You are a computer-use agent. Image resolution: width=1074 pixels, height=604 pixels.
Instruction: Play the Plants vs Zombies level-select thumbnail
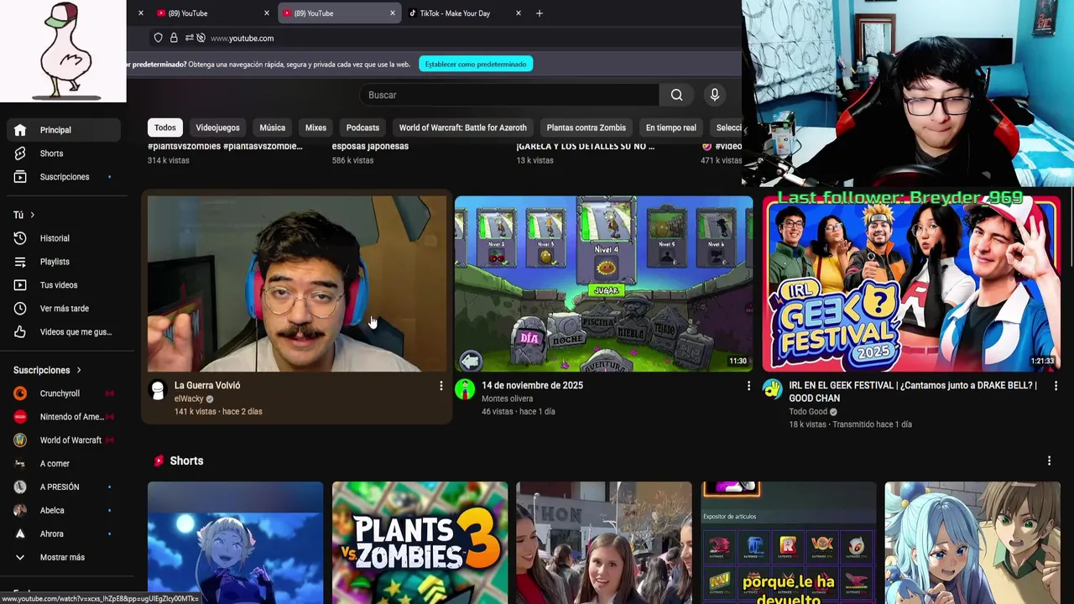[604, 284]
